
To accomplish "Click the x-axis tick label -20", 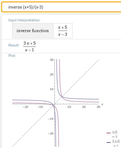I will pos(25,107).
